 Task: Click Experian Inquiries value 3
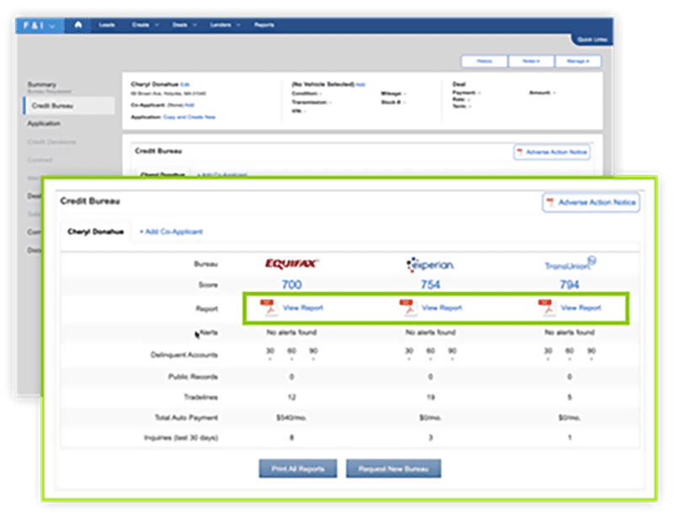pyautogui.click(x=431, y=438)
